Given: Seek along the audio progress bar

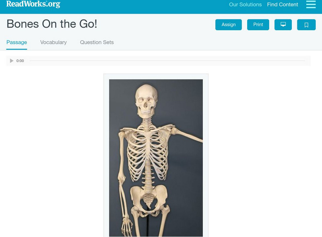Looking at the screenshot, I should 167,61.
